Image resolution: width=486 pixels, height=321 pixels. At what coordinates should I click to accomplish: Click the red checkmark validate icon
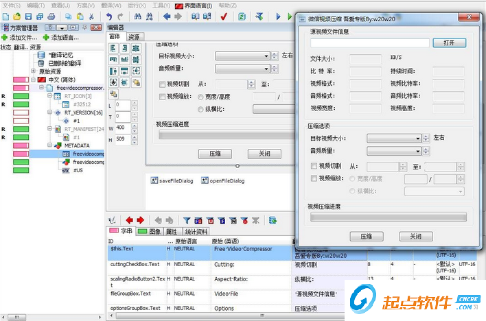224,16
